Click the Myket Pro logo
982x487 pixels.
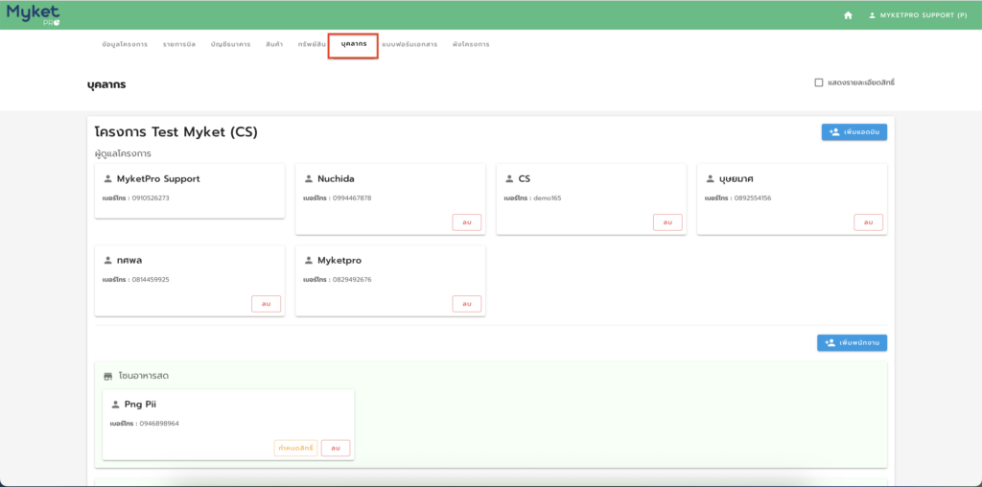33,14
